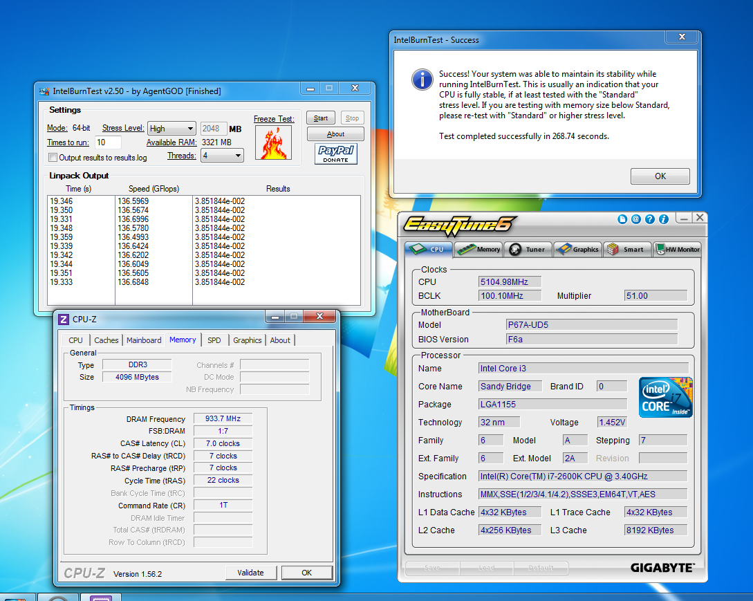Click the PayPal Donate button
The height and width of the screenshot is (601, 753).
[x=335, y=154]
